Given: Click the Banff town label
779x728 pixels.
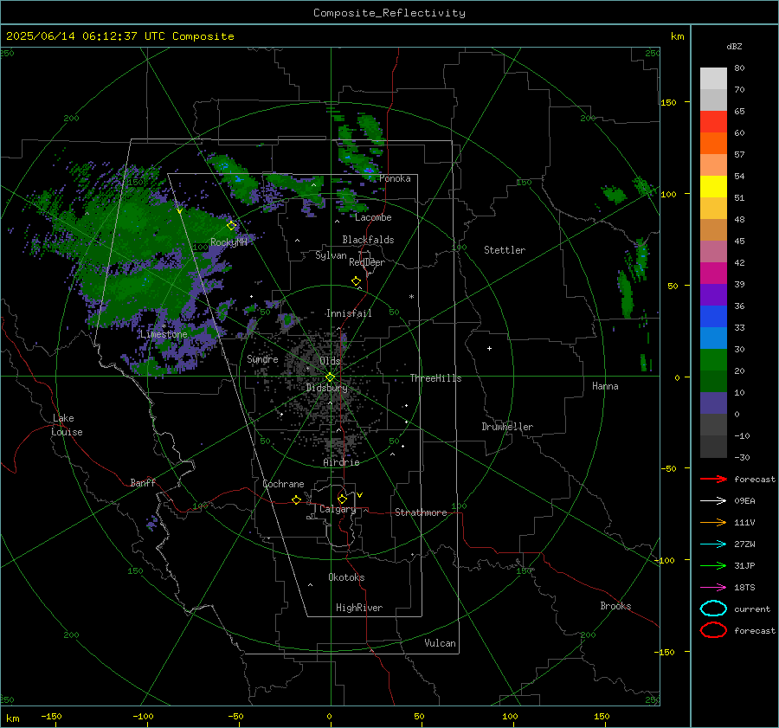Looking at the screenshot, I should 143,482.
